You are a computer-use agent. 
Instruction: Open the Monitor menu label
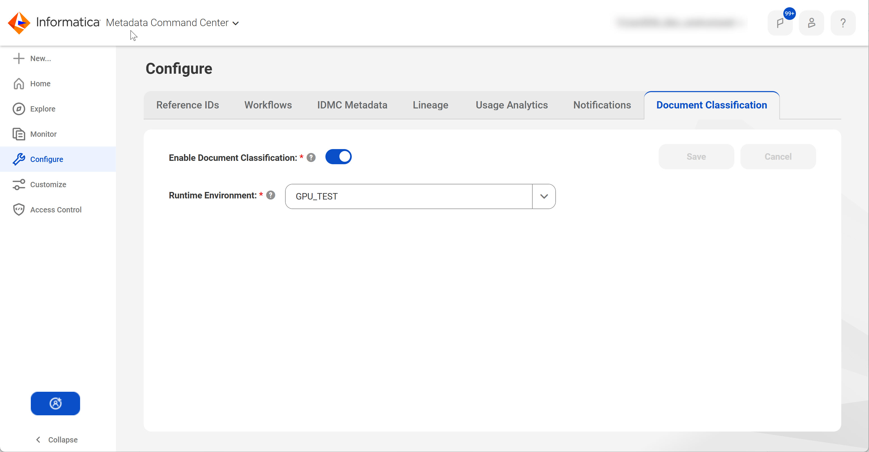pos(43,134)
